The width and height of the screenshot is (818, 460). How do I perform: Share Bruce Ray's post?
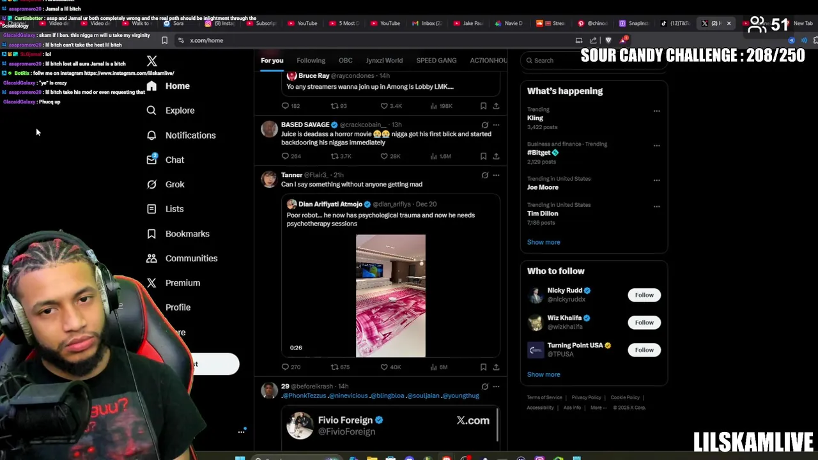pyautogui.click(x=496, y=105)
